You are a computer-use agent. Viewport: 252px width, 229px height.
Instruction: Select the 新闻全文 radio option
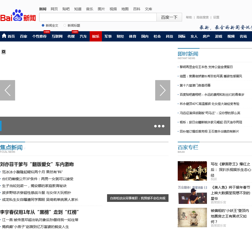click(x=43, y=25)
